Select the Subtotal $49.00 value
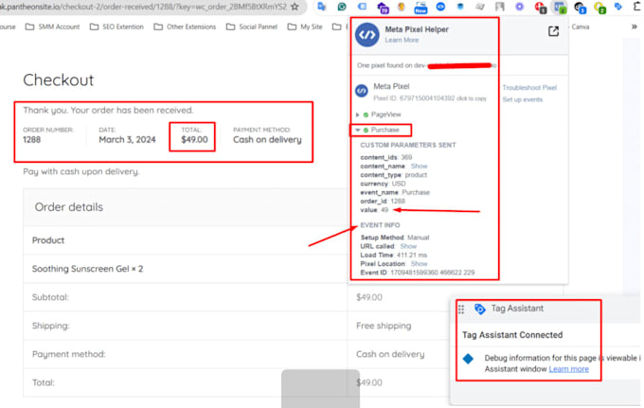Image resolution: width=644 pixels, height=408 pixels. pos(368,297)
